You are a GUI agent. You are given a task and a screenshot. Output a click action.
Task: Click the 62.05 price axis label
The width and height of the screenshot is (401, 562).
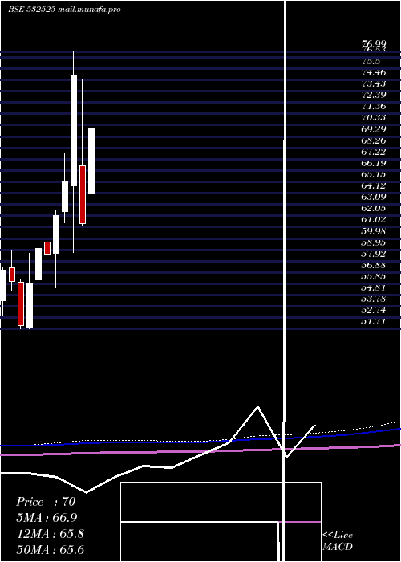374,208
